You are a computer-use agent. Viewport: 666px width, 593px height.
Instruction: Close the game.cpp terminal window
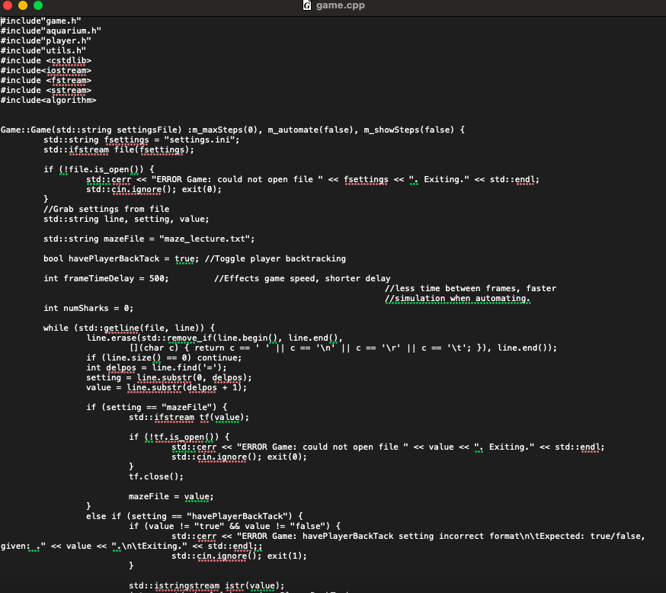8,4
